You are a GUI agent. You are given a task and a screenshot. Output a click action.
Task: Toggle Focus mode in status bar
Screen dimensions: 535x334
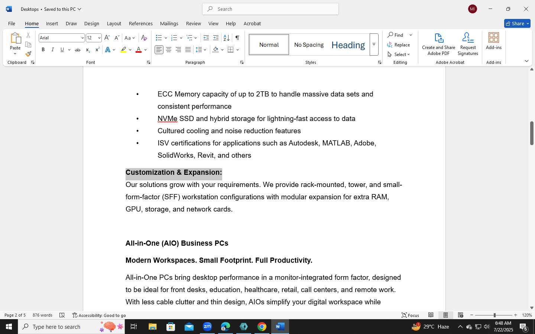pos(411,315)
